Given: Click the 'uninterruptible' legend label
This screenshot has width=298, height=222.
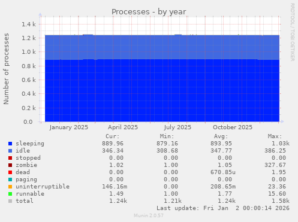Looking at the screenshot, I should point(43,187).
